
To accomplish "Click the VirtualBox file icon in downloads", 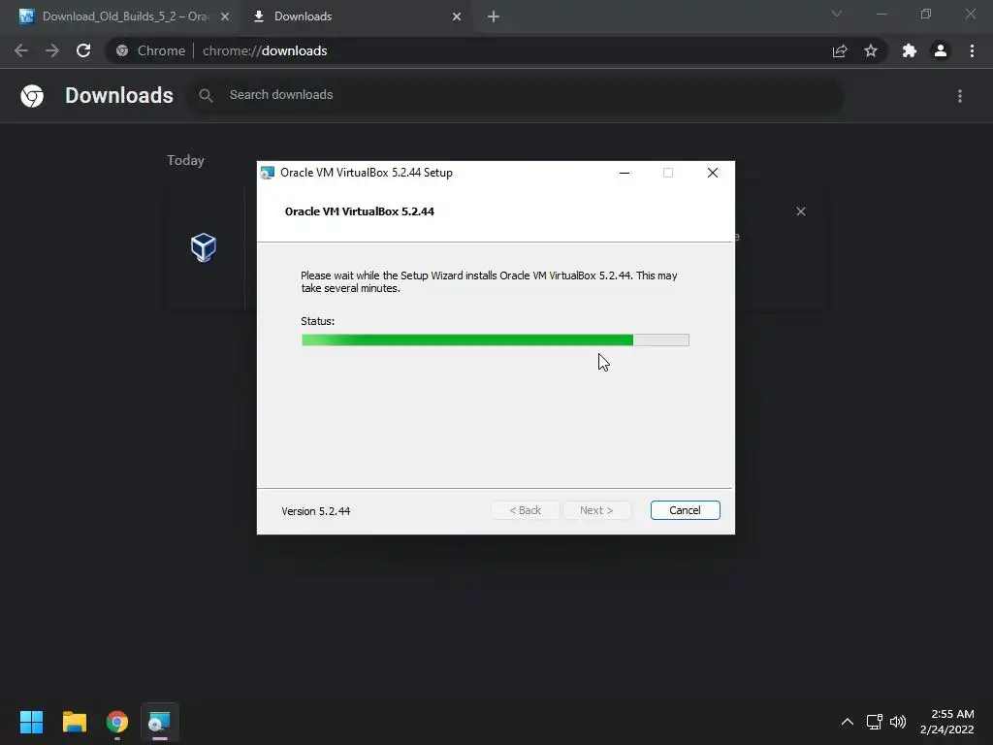I will point(204,247).
